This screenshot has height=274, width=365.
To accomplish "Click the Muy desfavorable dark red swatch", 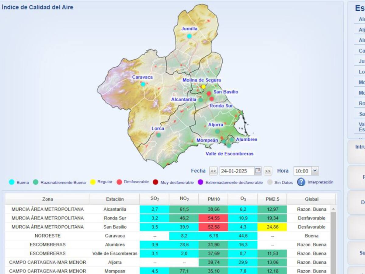I will [155, 182].
